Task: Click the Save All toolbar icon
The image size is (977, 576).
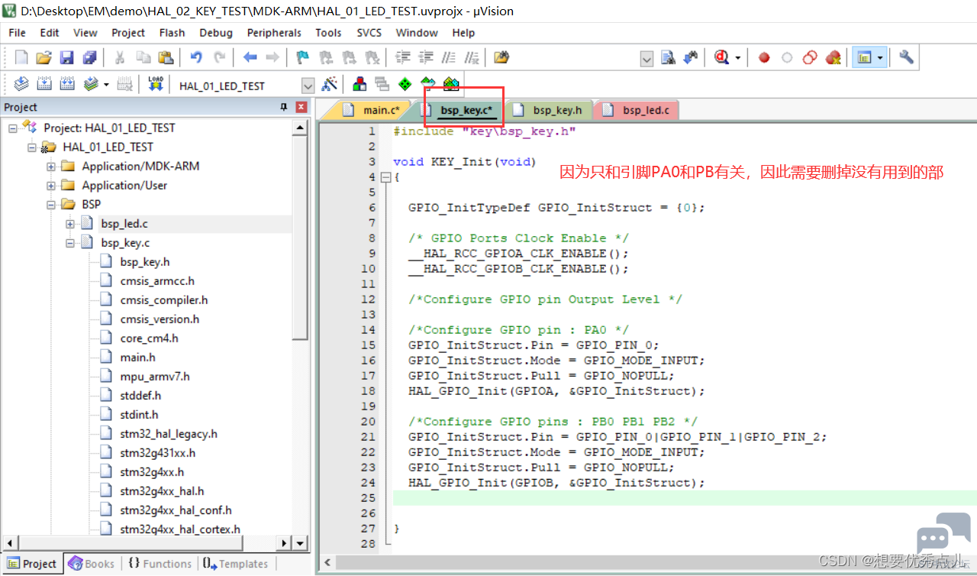Action: pos(90,57)
